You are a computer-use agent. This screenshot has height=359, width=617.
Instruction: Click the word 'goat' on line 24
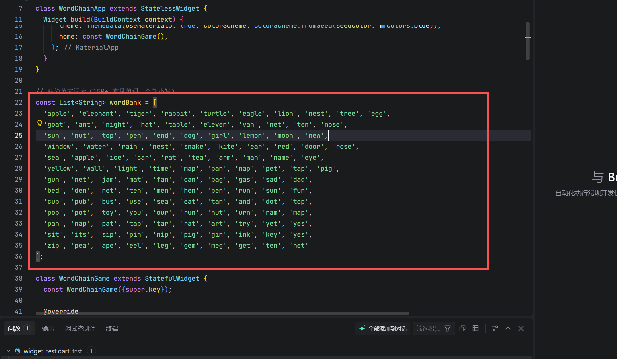[55, 124]
